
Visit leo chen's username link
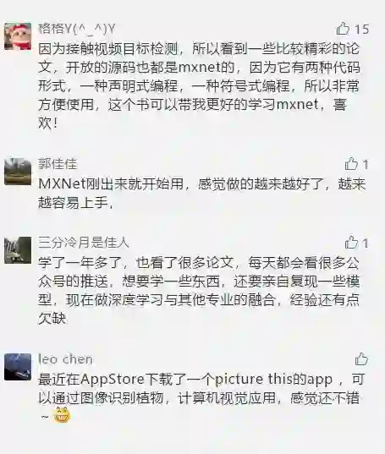[65, 359]
